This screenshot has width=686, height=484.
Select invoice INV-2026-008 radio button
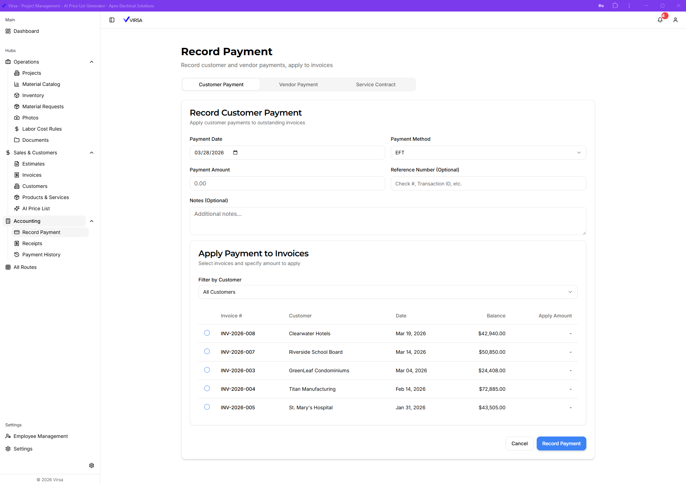[x=207, y=333]
